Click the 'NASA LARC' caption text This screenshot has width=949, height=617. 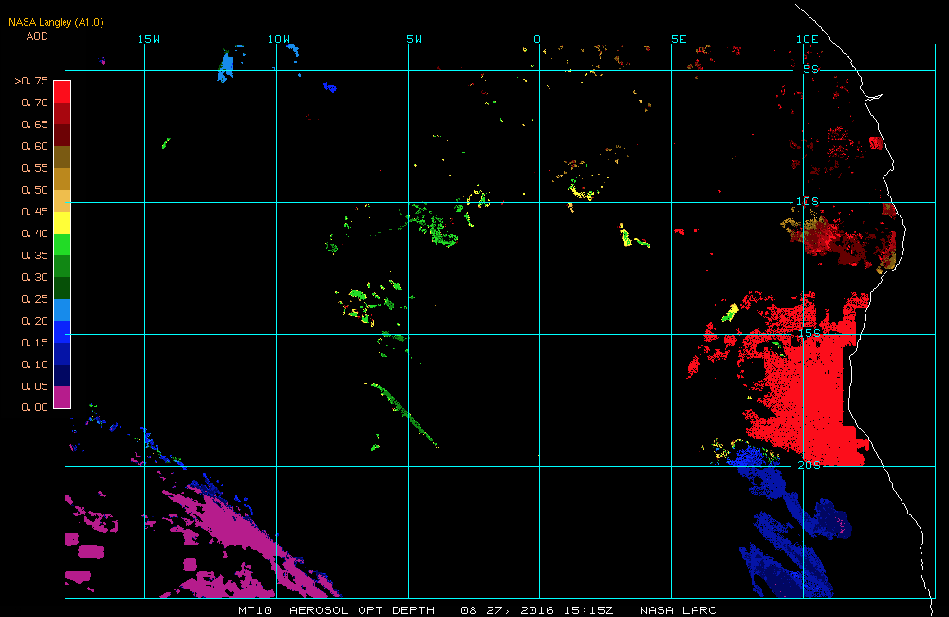(x=678, y=610)
